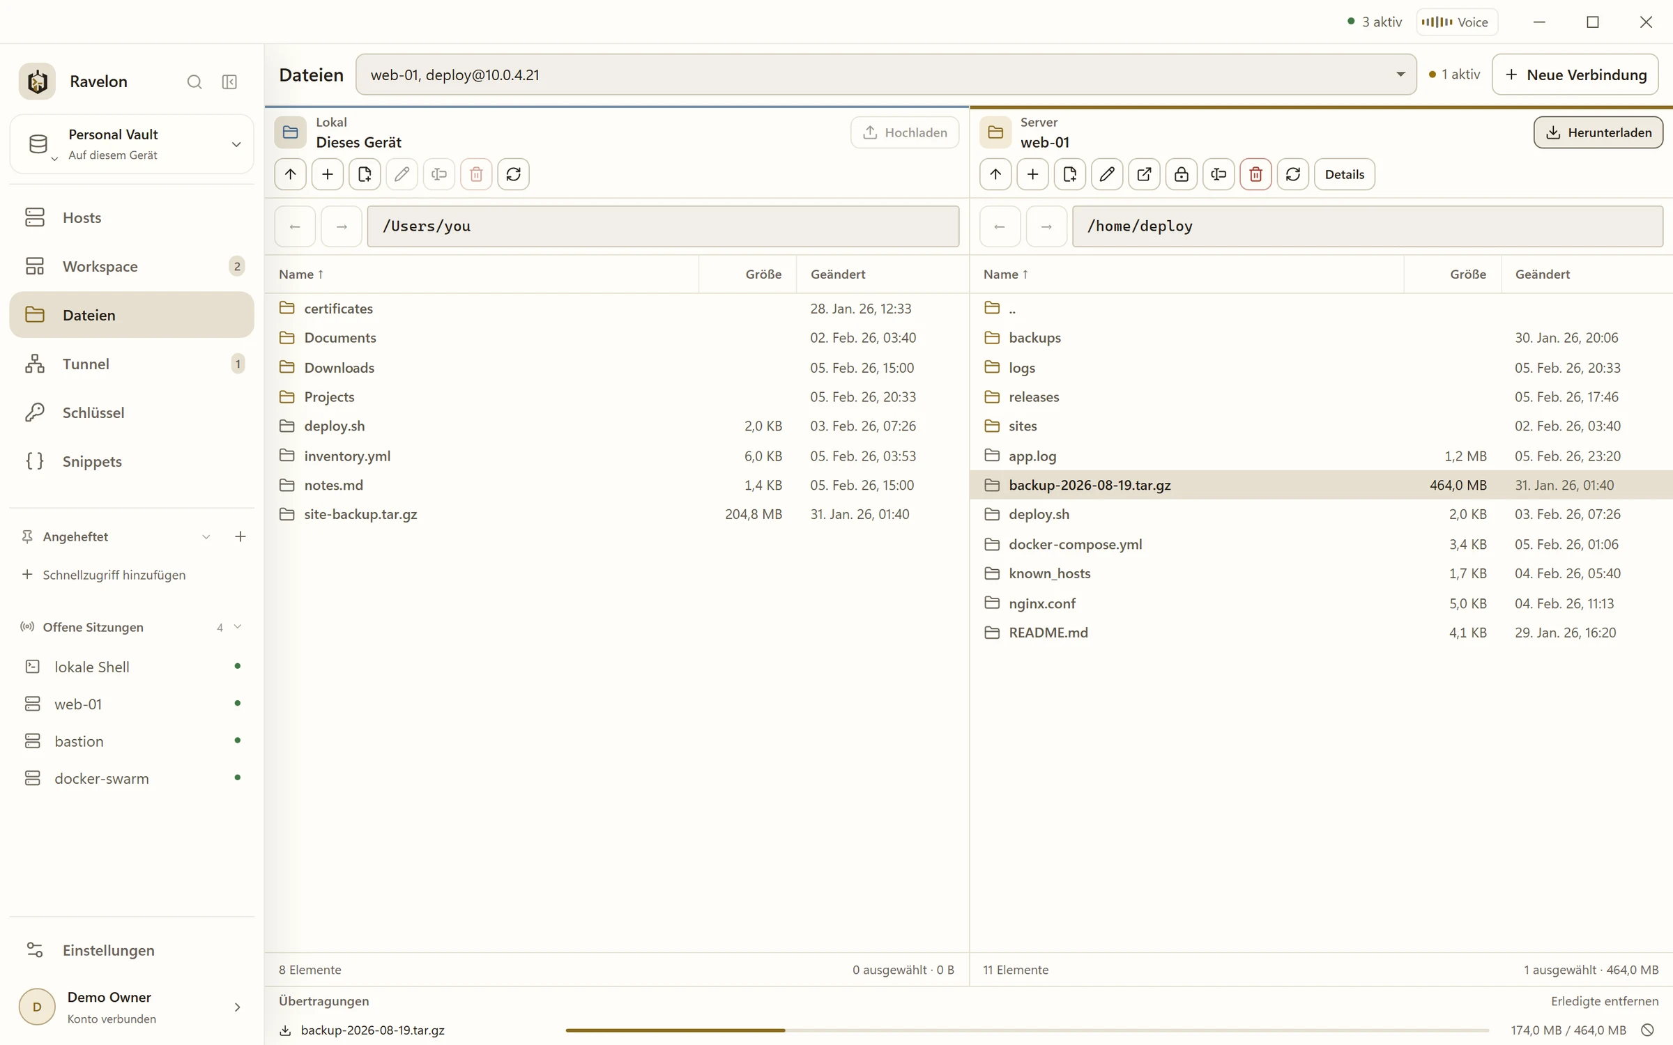
Task: Open selected server file externally
Action: [x=1144, y=174]
